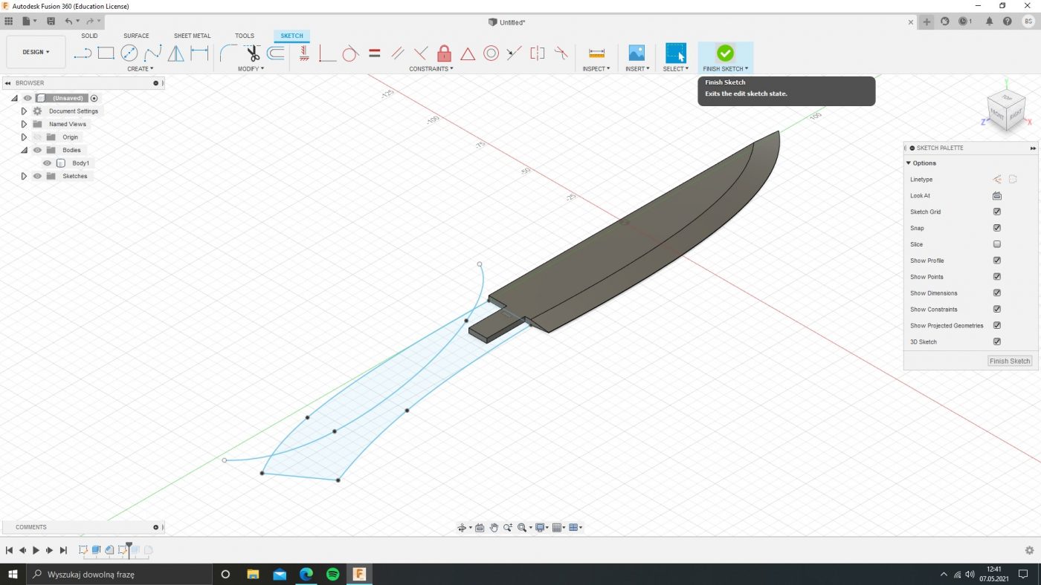Switch to the SHEET METAL tab

click(x=192, y=36)
